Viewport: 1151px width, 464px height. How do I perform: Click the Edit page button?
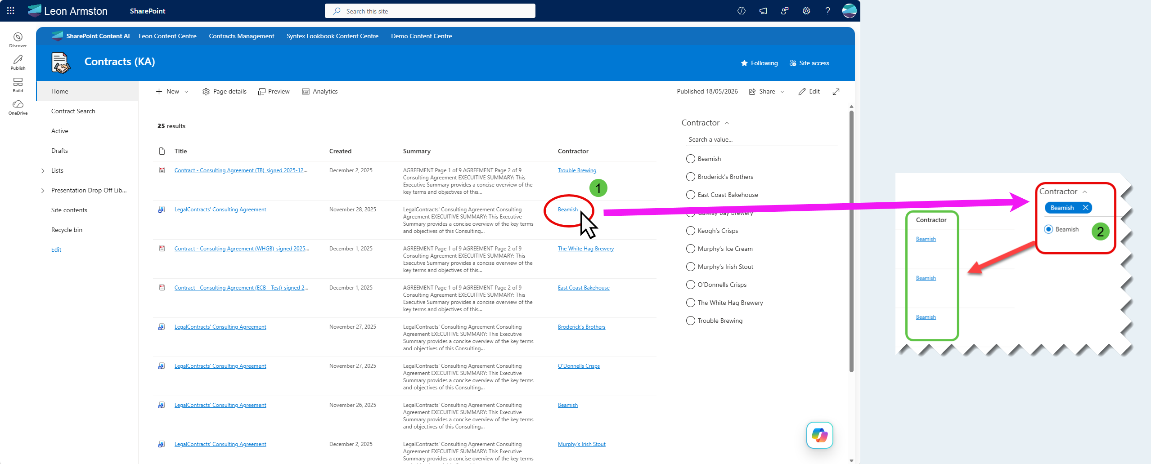pos(809,91)
